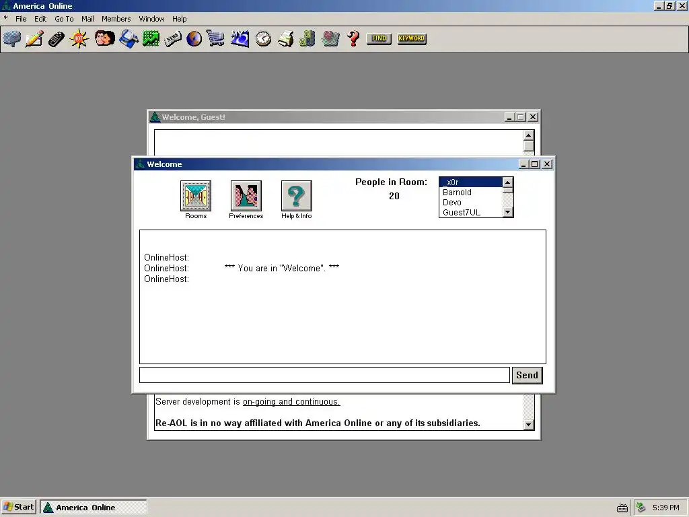Click the World Wide Web globe icon
Image resolution: width=689 pixels, height=517 pixels.
click(x=194, y=38)
